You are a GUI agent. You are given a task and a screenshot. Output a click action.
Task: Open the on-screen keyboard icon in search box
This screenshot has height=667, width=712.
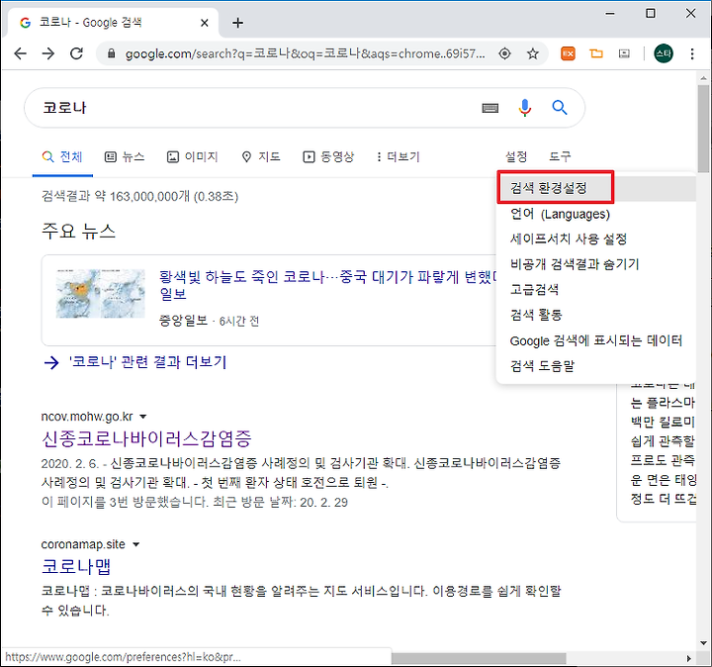coord(489,108)
